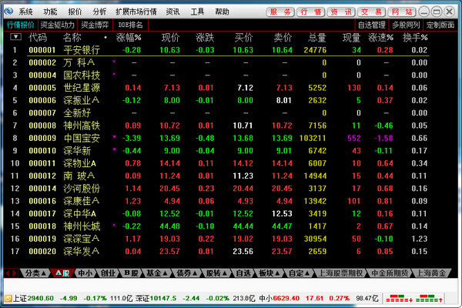
Task: Open the 报价 menu
Action: [x=75, y=12]
